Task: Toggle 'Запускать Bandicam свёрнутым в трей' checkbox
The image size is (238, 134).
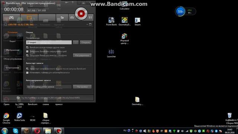Action: [x=27, y=51]
